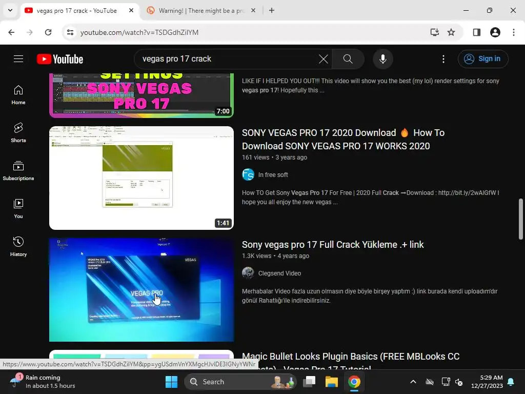The width and height of the screenshot is (525, 394).
Task: Open the YouTube hamburger guide menu
Action: click(18, 59)
